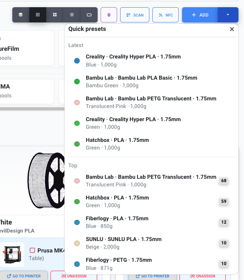Click the Quick presets title

(87, 29)
